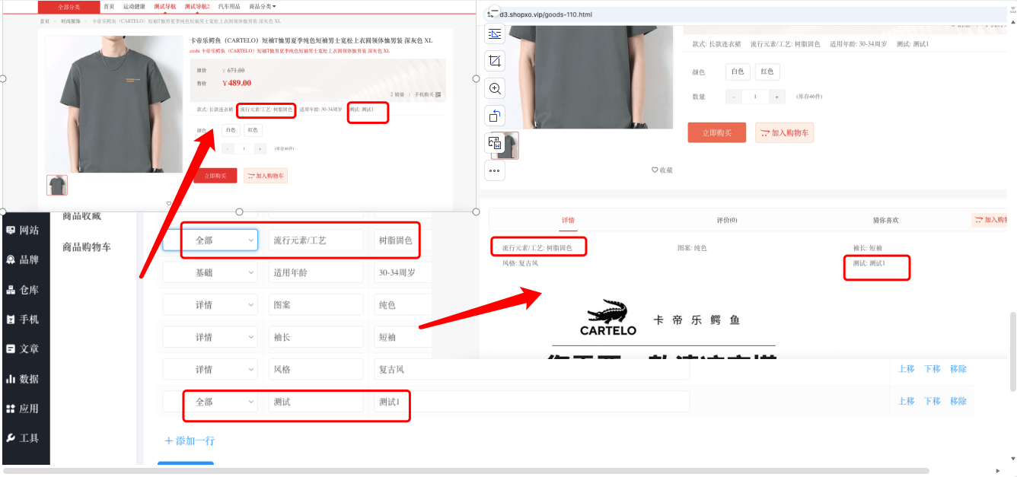
Task: Click 立即购买 on the goods-110 page
Action: (x=716, y=132)
